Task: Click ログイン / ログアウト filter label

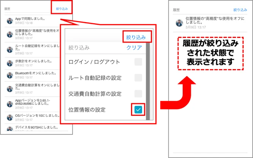Action: pyautogui.click(x=94, y=62)
